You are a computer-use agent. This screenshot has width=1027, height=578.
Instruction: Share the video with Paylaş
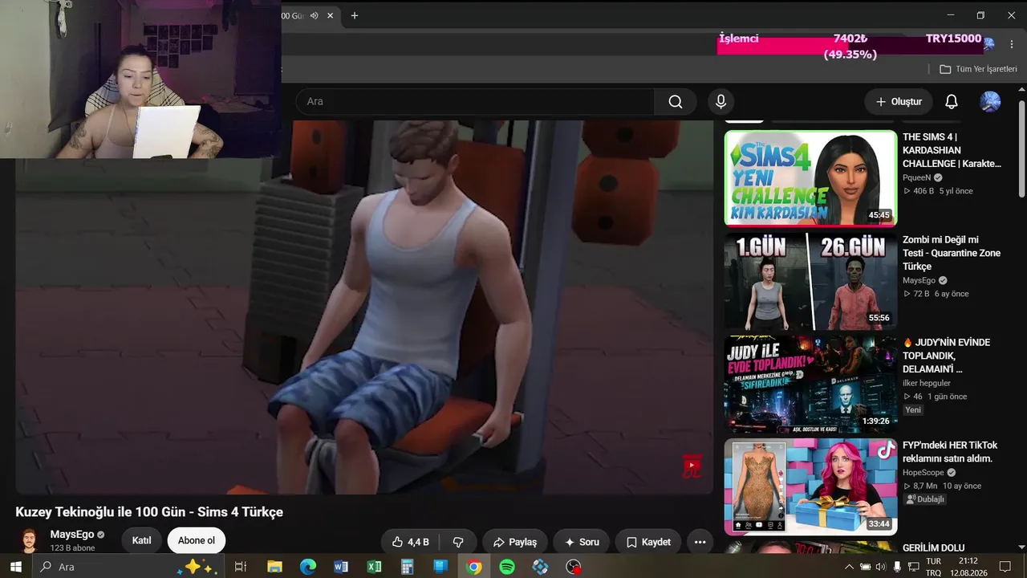point(515,542)
